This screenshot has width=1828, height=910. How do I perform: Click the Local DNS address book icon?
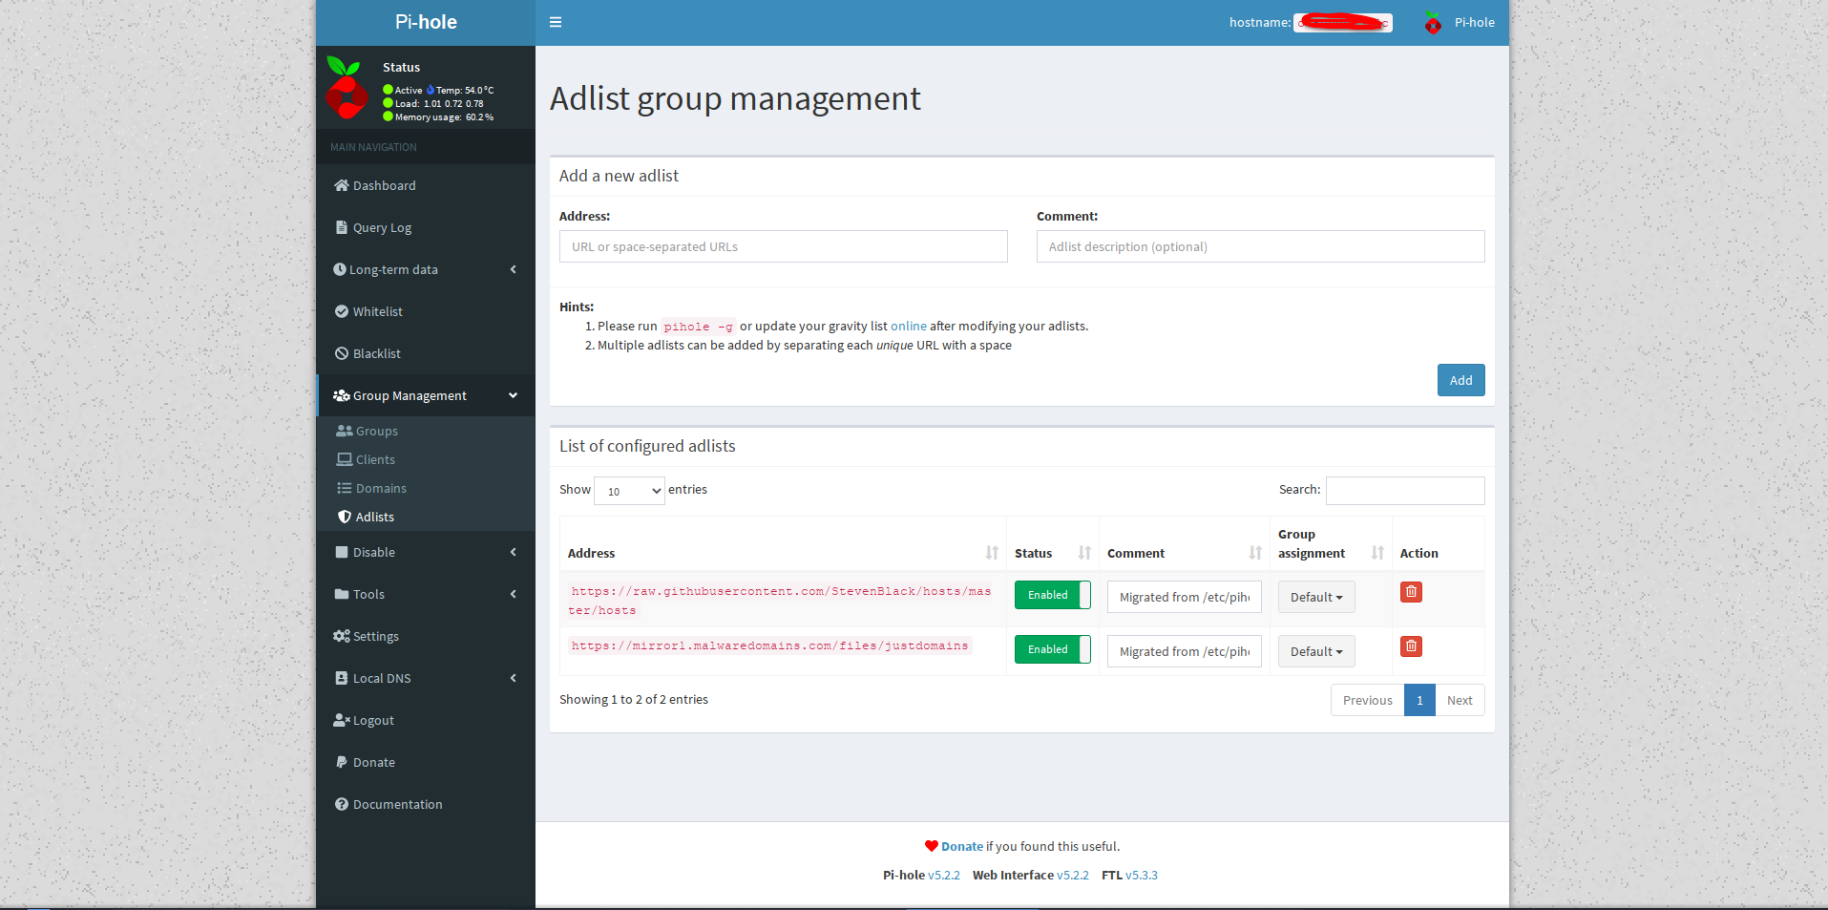pyautogui.click(x=342, y=678)
